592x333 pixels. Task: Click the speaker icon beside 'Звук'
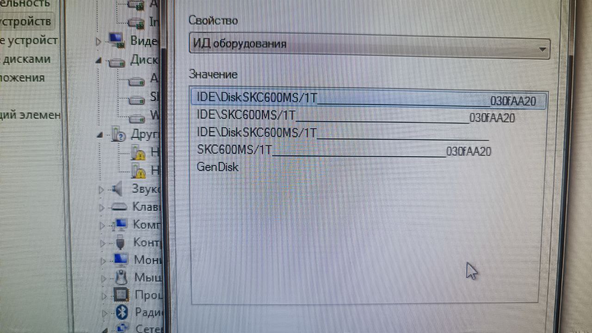118,188
